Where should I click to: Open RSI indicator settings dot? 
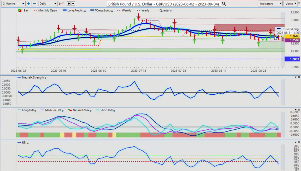(x=28, y=143)
